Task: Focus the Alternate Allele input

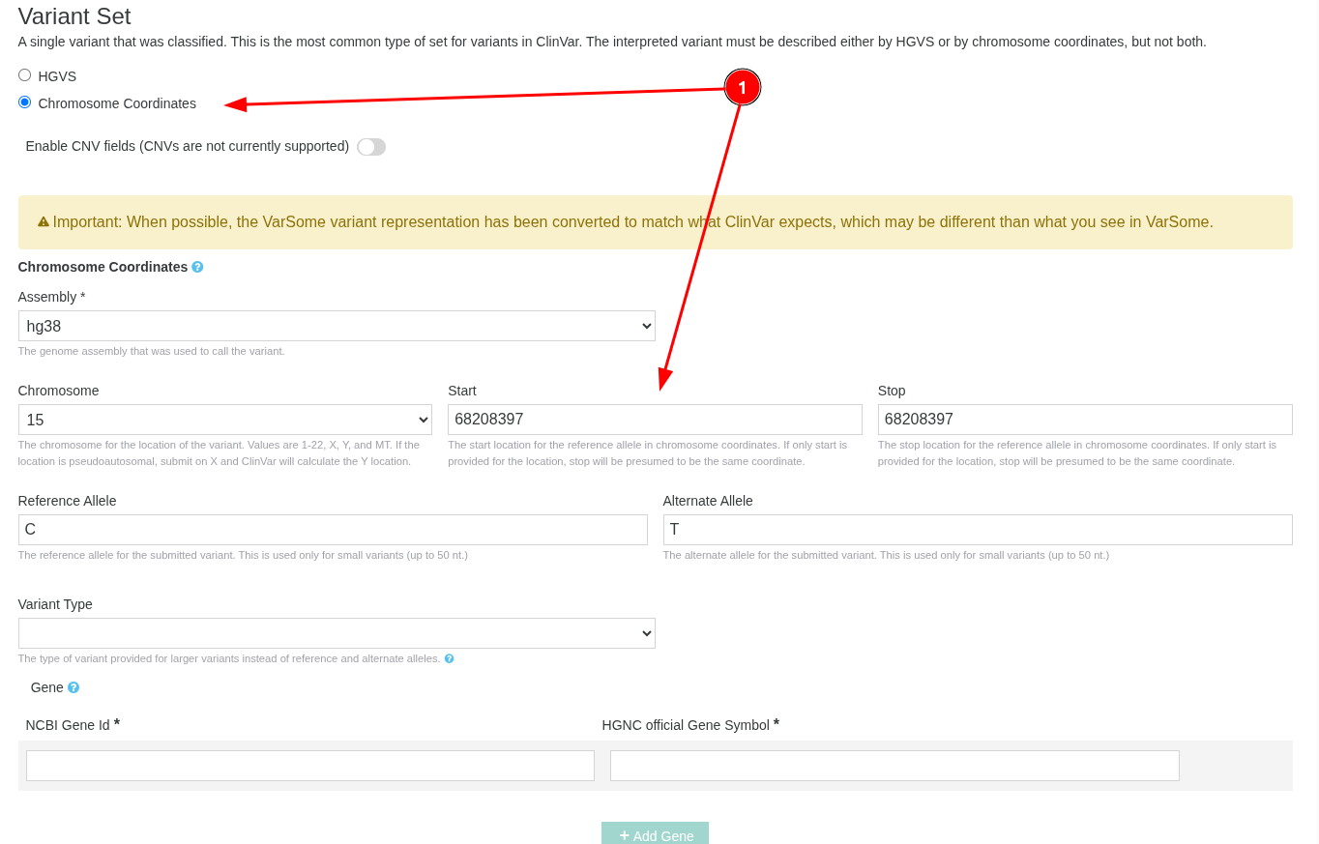Action: click(x=978, y=530)
